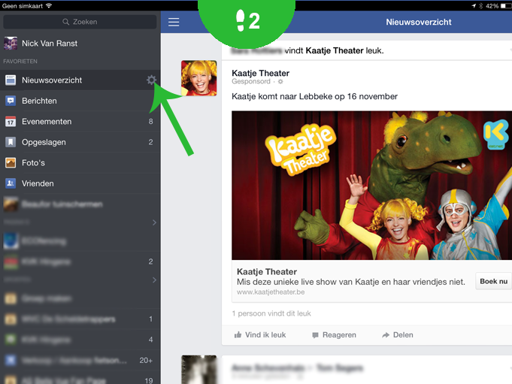Click speech bubble icon on Reageren
This screenshot has width=512, height=384.
coord(315,335)
